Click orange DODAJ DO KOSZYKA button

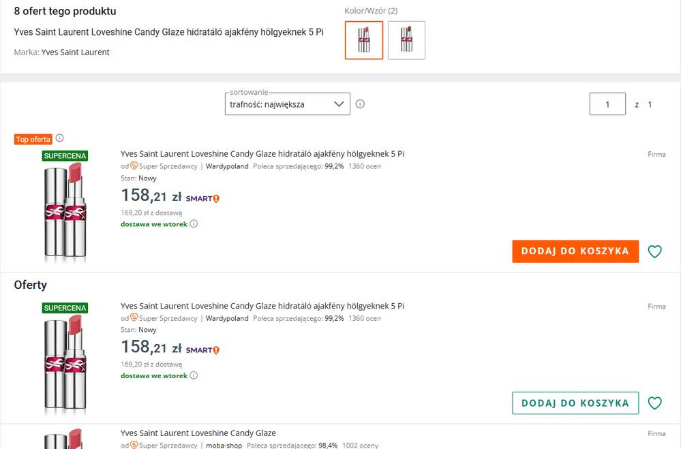[575, 251]
